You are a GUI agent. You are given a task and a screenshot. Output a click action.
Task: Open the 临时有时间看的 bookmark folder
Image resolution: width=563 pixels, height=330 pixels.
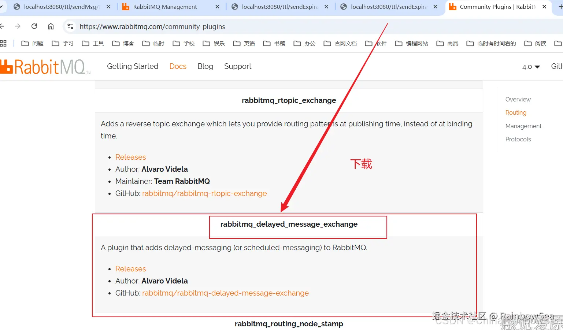[x=491, y=43]
